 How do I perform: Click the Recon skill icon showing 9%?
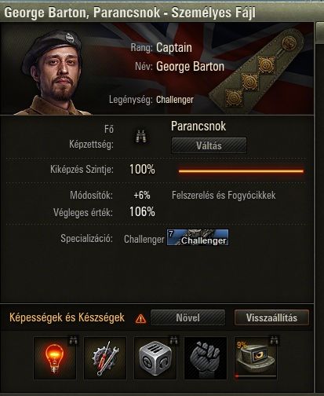click(256, 358)
